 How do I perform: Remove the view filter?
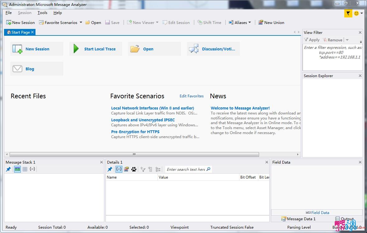[332, 40]
